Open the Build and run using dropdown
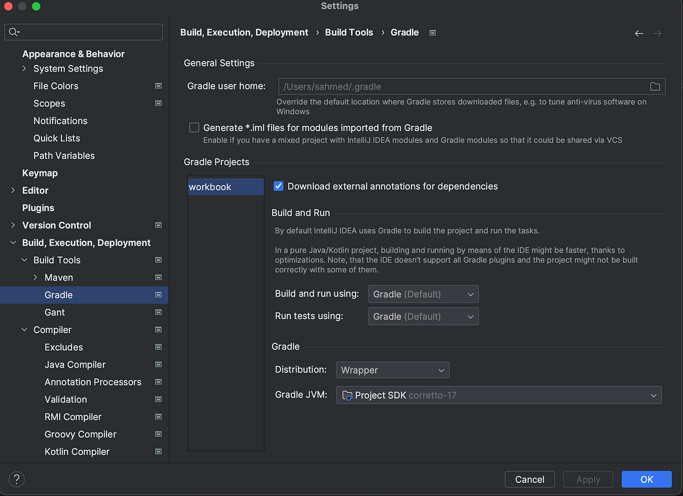This screenshot has height=496, width=683. pos(423,294)
